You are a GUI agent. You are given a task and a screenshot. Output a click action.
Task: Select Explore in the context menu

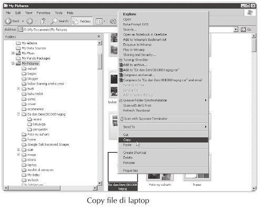click(163, 14)
